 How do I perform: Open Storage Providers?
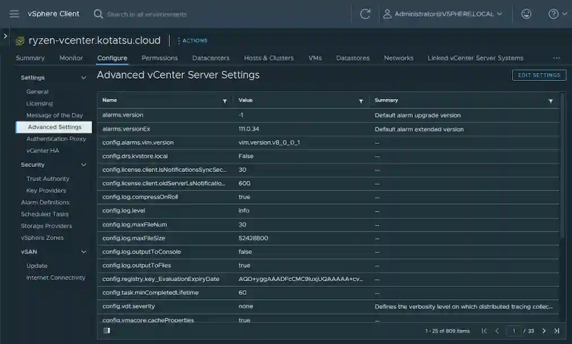46,226
